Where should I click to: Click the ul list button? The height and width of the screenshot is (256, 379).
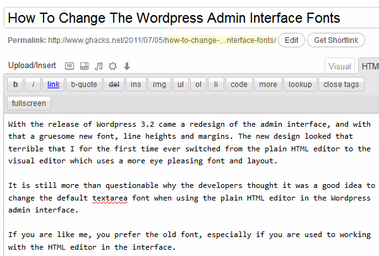(181, 84)
